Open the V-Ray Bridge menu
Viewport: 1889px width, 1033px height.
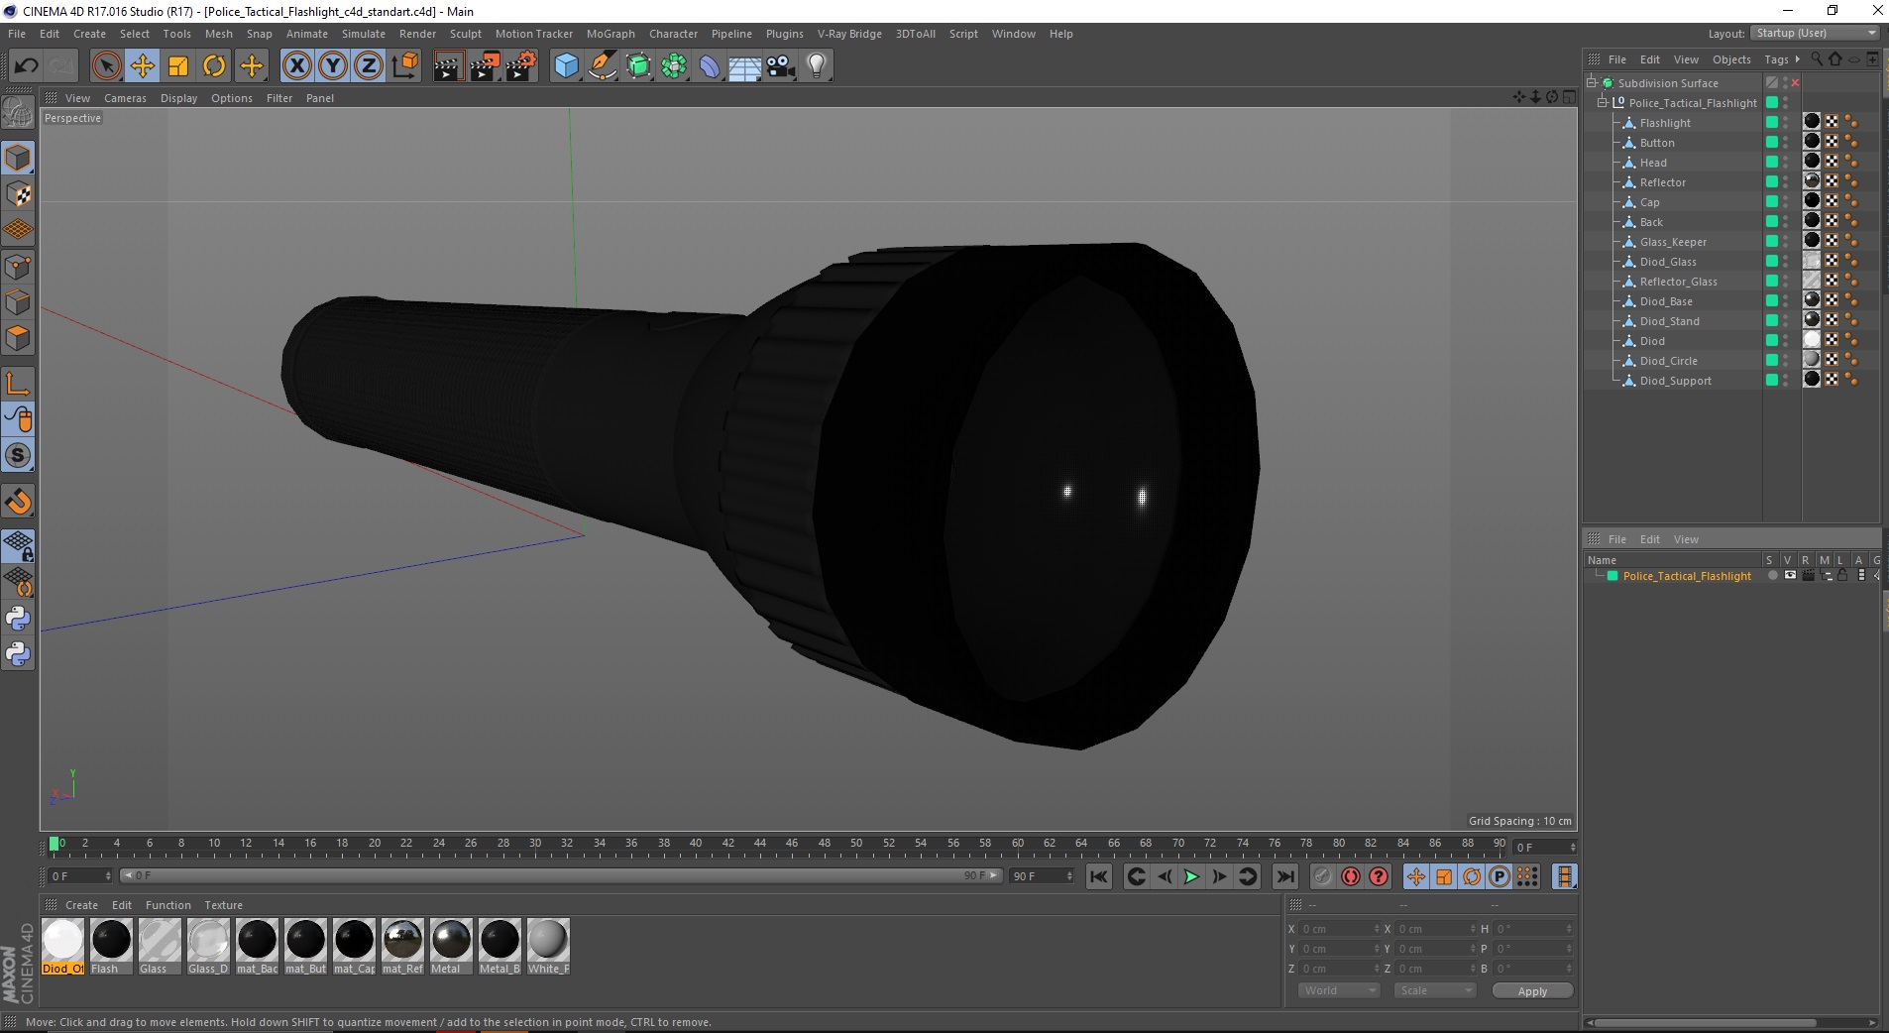[x=849, y=34]
